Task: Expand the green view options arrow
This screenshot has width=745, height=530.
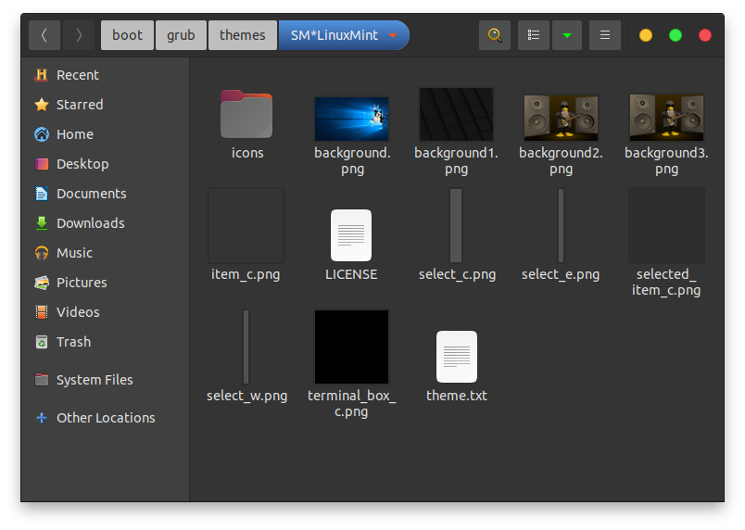Action: [567, 35]
